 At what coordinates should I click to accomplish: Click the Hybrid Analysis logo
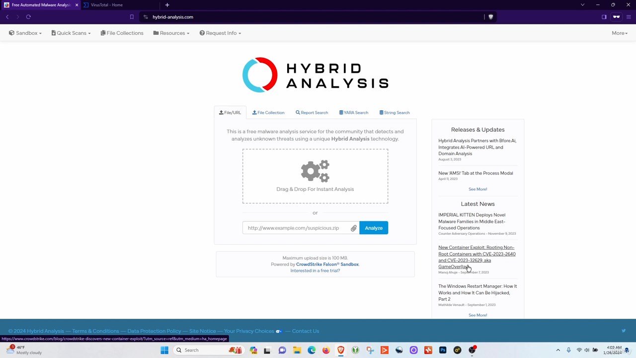[x=315, y=75]
